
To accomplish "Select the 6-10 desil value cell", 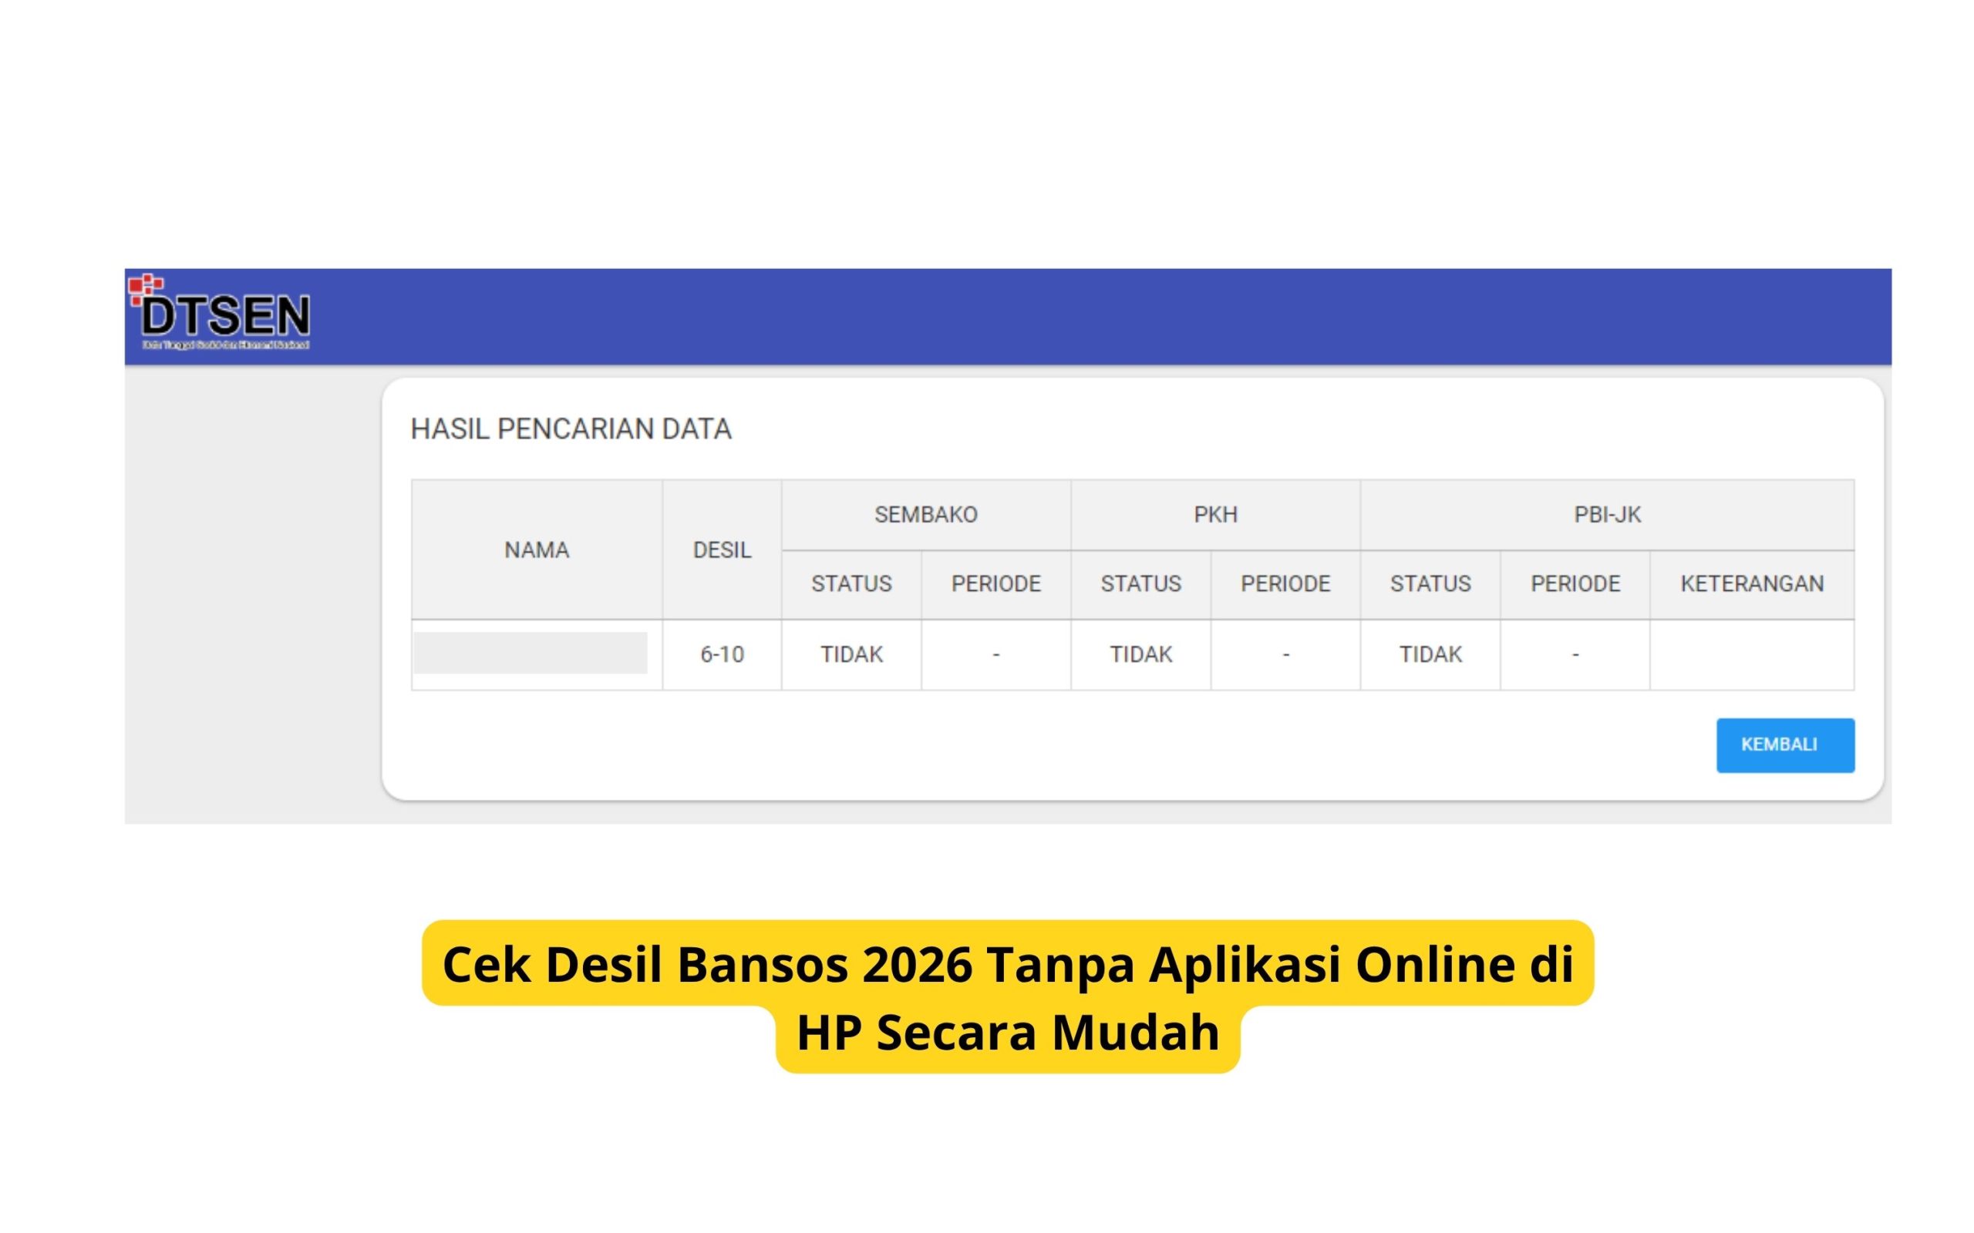I will [x=722, y=655].
